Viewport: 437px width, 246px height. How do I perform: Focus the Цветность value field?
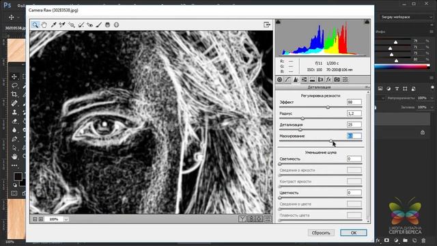tap(354, 193)
